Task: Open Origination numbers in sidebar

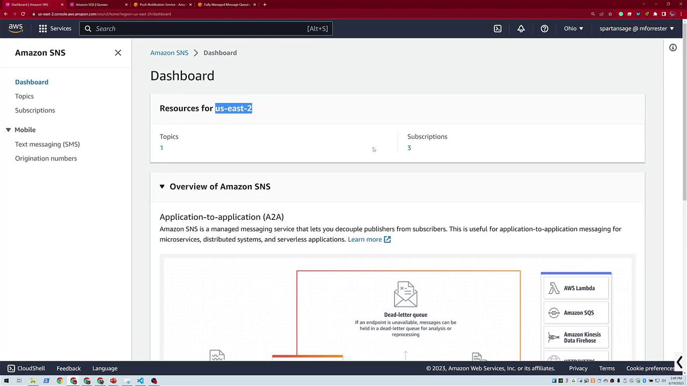Action: [46, 158]
